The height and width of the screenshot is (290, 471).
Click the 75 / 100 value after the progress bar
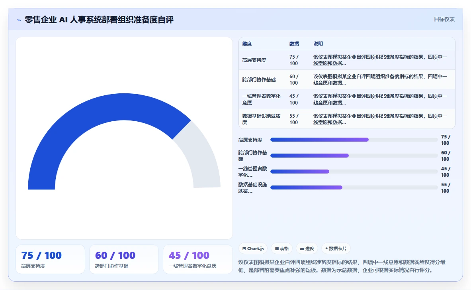coord(446,140)
